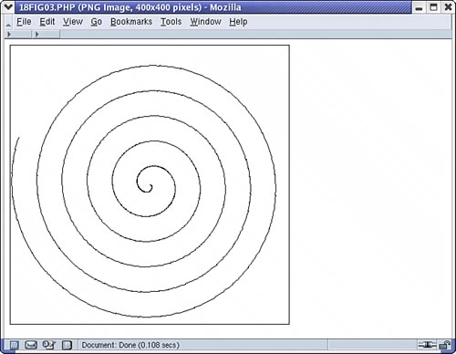456x354 pixels.
Task: Open the Bookmarks menu
Action: [131, 22]
